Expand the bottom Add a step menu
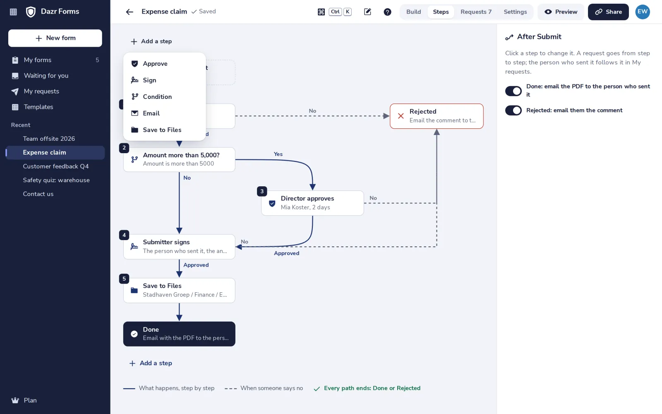The image size is (662, 414). (x=151, y=363)
